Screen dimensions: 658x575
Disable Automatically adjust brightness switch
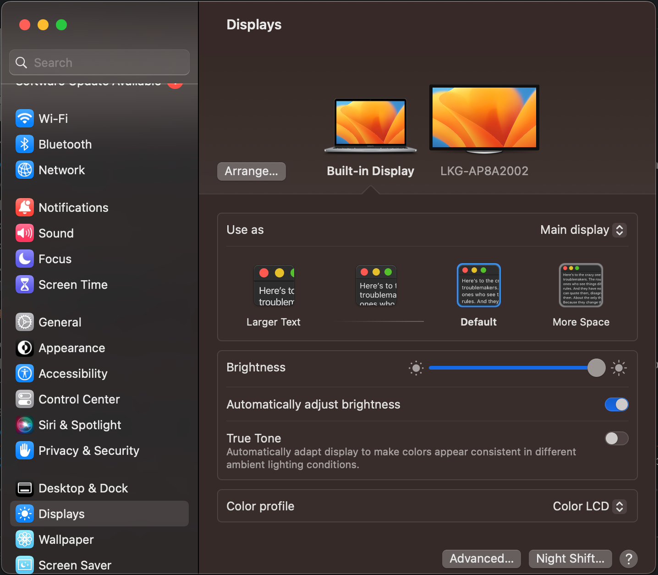pyautogui.click(x=616, y=404)
